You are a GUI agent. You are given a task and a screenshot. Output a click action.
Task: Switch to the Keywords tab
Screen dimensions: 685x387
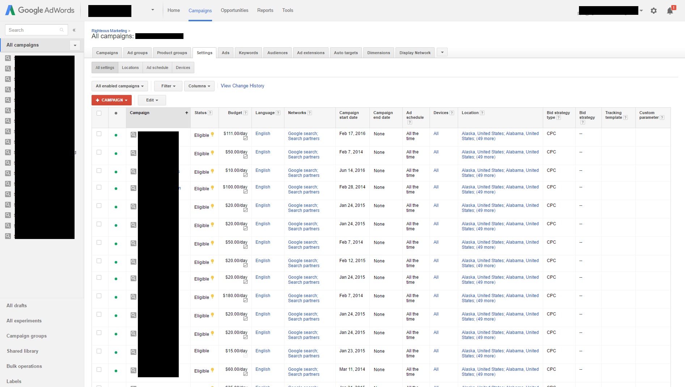(248, 53)
